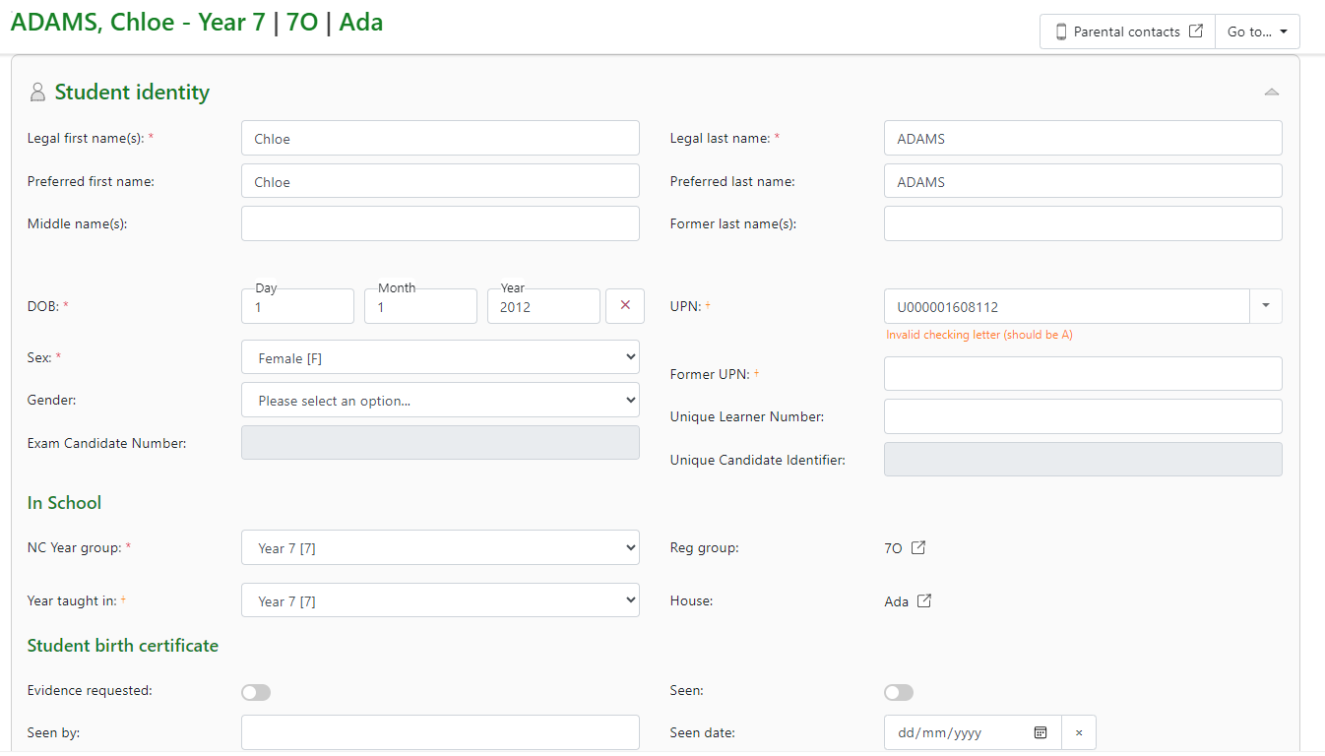Click the Former UPN field
The width and height of the screenshot is (1325, 756).
(1083, 373)
